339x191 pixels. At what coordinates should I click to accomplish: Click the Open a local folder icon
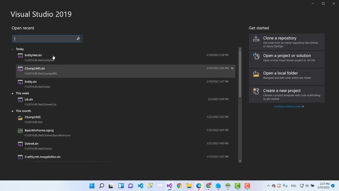pyautogui.click(x=256, y=74)
